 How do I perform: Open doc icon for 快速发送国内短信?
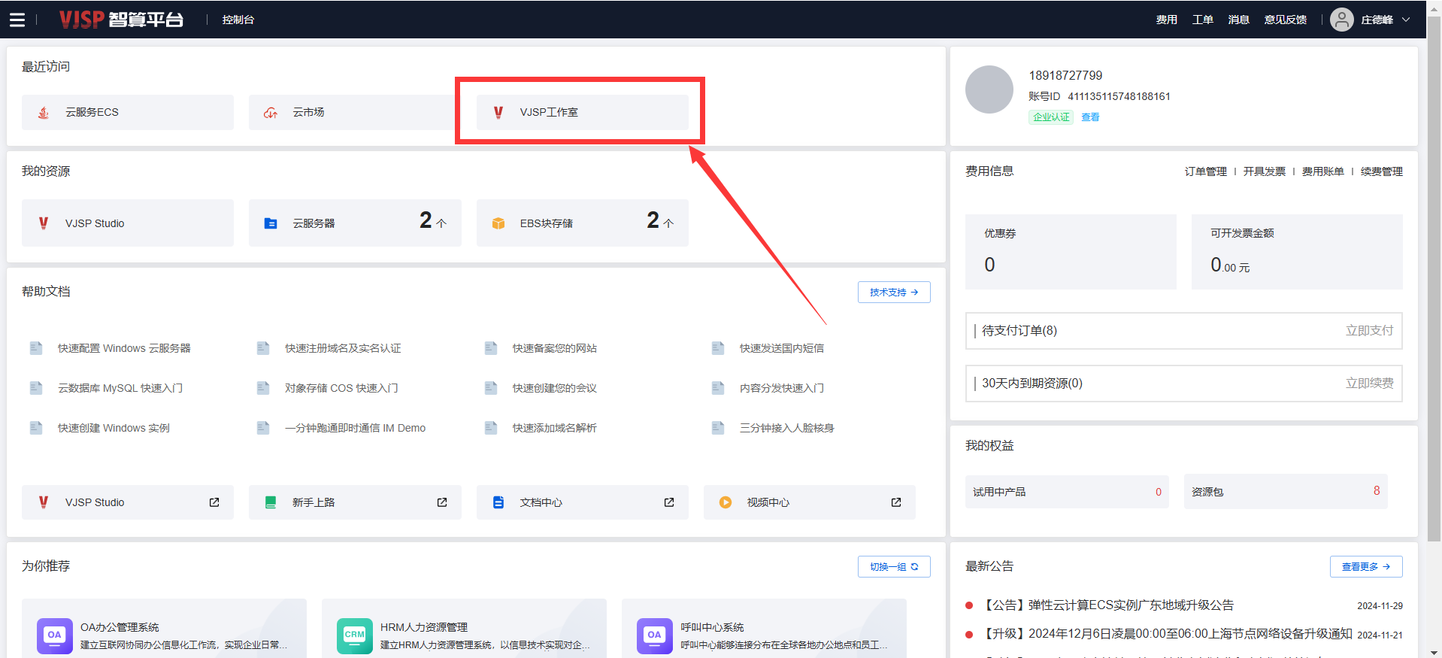coord(718,348)
